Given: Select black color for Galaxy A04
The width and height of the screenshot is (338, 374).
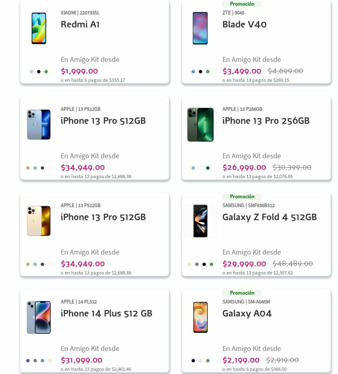Looking at the screenshot, I should 193,361.
